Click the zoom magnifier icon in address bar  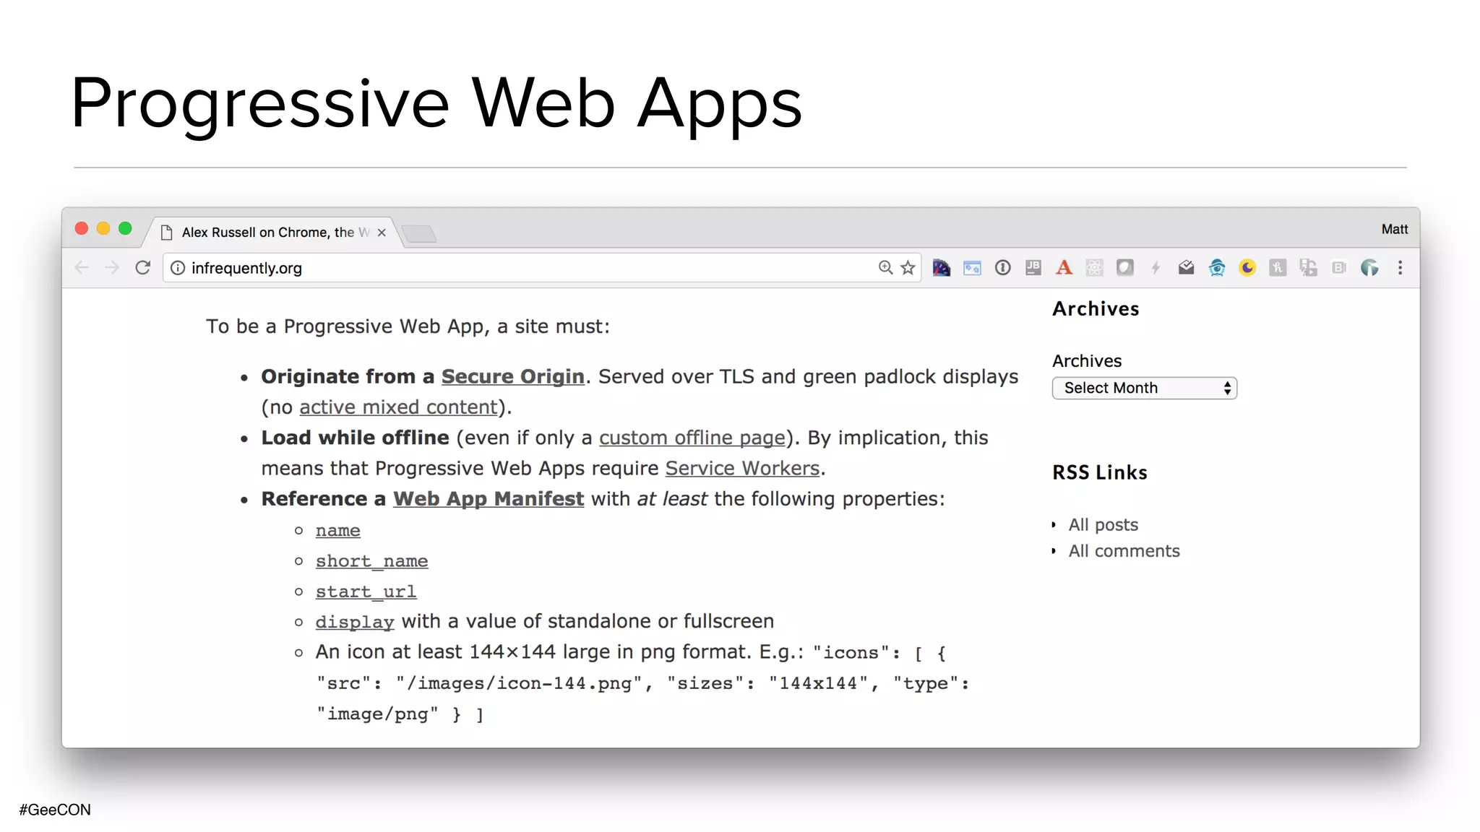point(885,268)
